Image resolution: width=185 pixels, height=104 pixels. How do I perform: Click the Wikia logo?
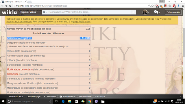(9, 12)
